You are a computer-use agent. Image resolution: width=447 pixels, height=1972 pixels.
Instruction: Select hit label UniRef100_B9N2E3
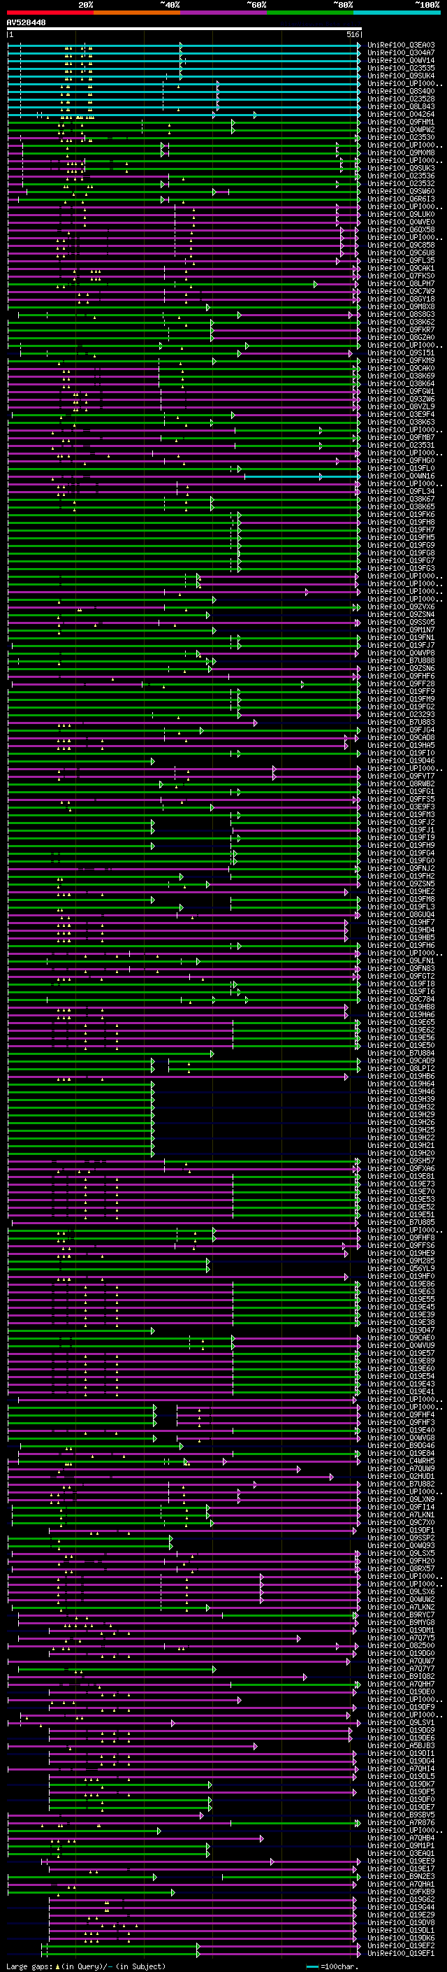point(401,1875)
